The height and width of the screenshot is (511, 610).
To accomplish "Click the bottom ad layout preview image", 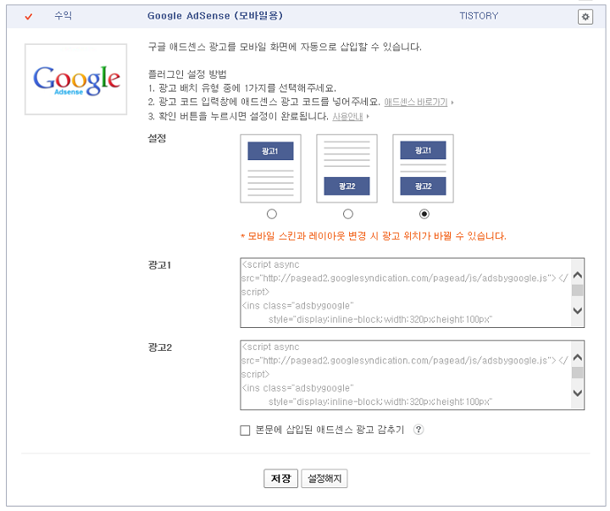I will point(347,169).
